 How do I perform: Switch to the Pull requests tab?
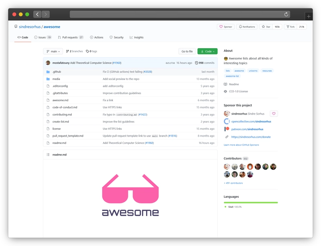click(71, 37)
